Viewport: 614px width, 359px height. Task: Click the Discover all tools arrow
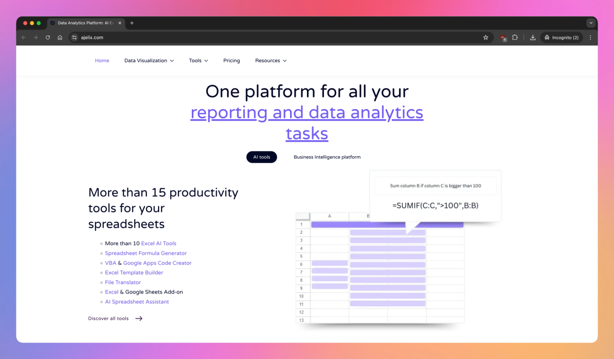pos(138,318)
